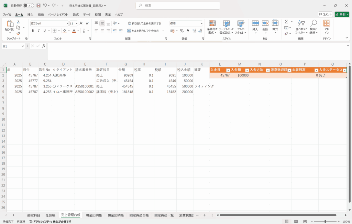Click the Format Painter brush icon

(19, 33)
